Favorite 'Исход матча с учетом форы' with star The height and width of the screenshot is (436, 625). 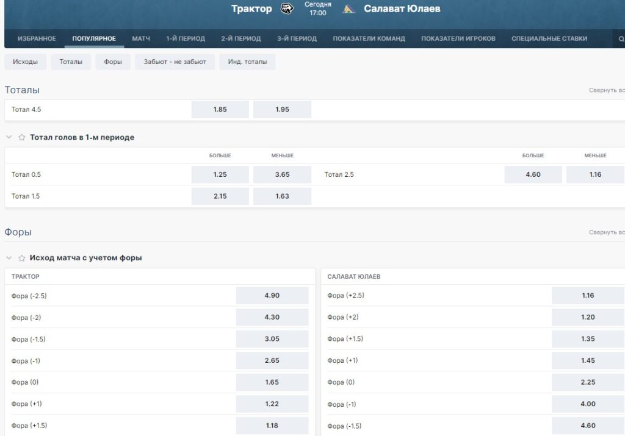(22, 258)
